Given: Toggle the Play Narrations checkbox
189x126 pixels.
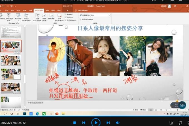Looking at the screenshot, I should point(66,14).
